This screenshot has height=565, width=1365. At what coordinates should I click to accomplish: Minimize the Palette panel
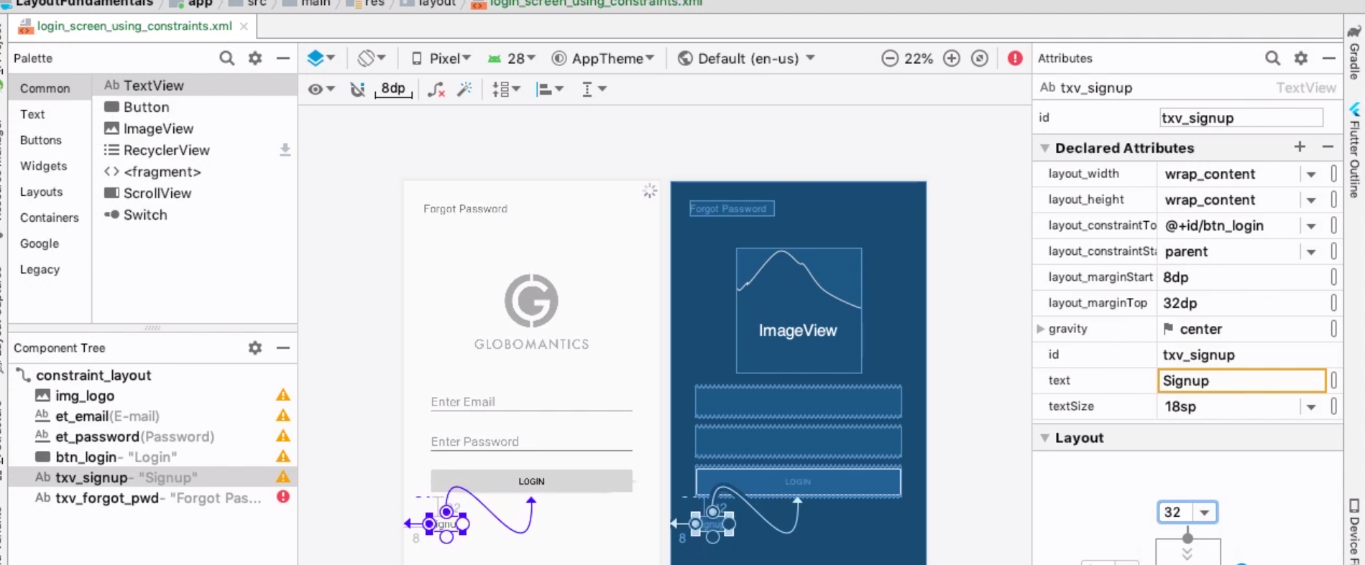[x=283, y=58]
